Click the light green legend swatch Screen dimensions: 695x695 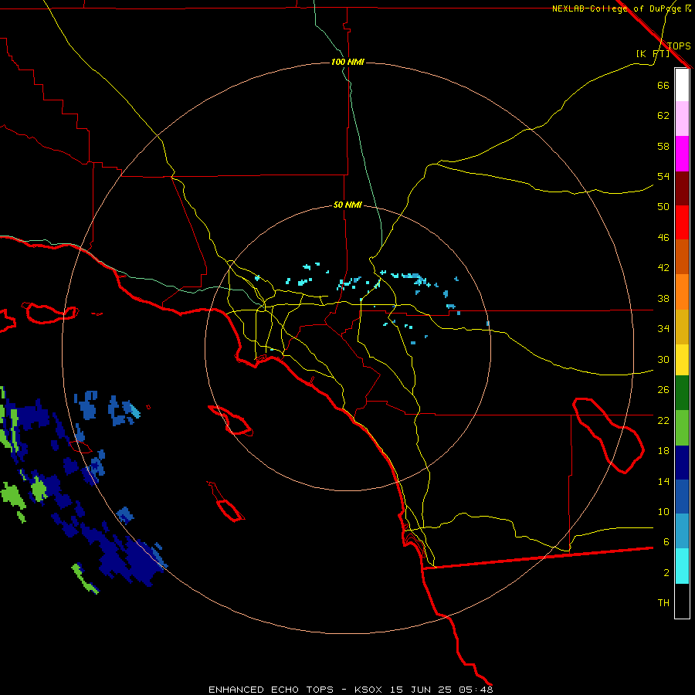point(682,428)
